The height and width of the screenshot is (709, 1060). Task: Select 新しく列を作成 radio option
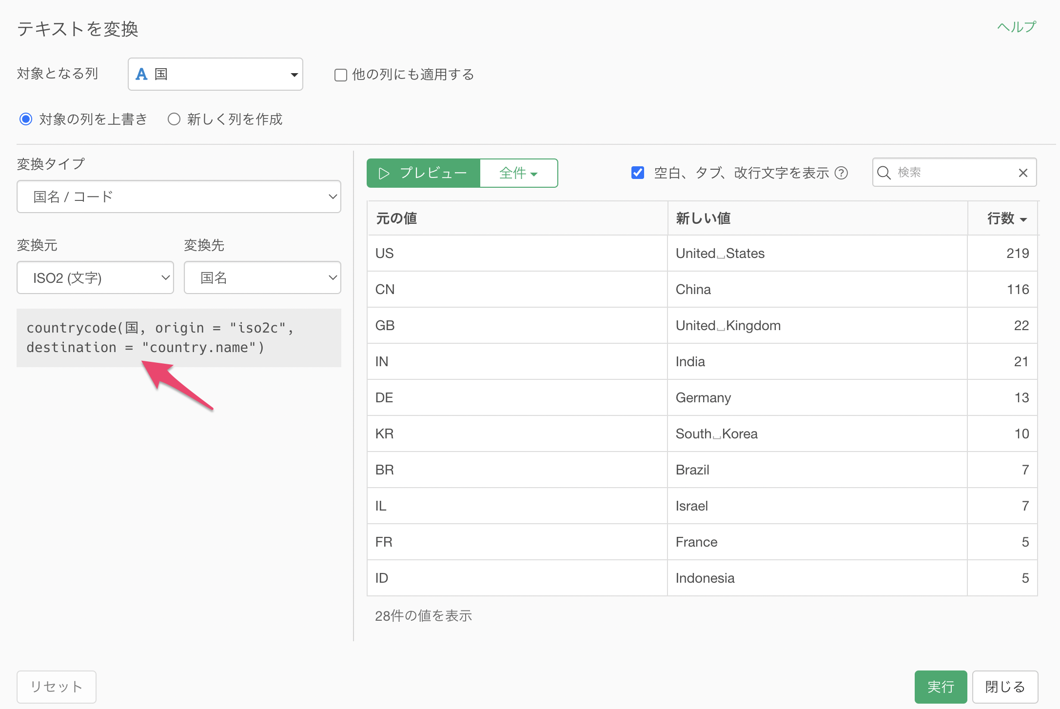[174, 119]
